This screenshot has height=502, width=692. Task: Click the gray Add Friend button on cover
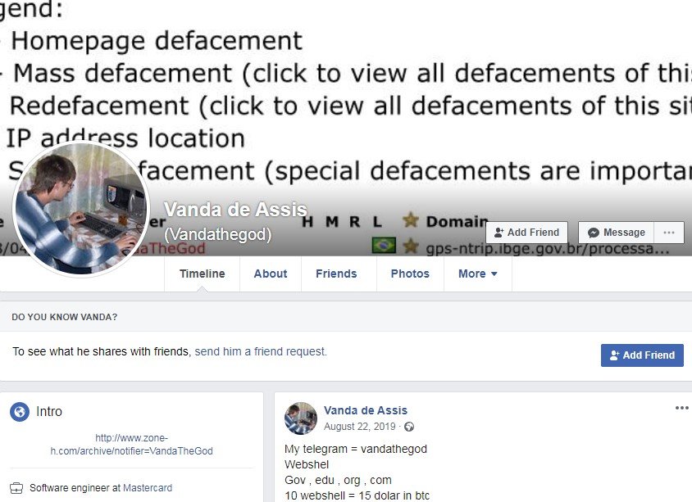(527, 233)
